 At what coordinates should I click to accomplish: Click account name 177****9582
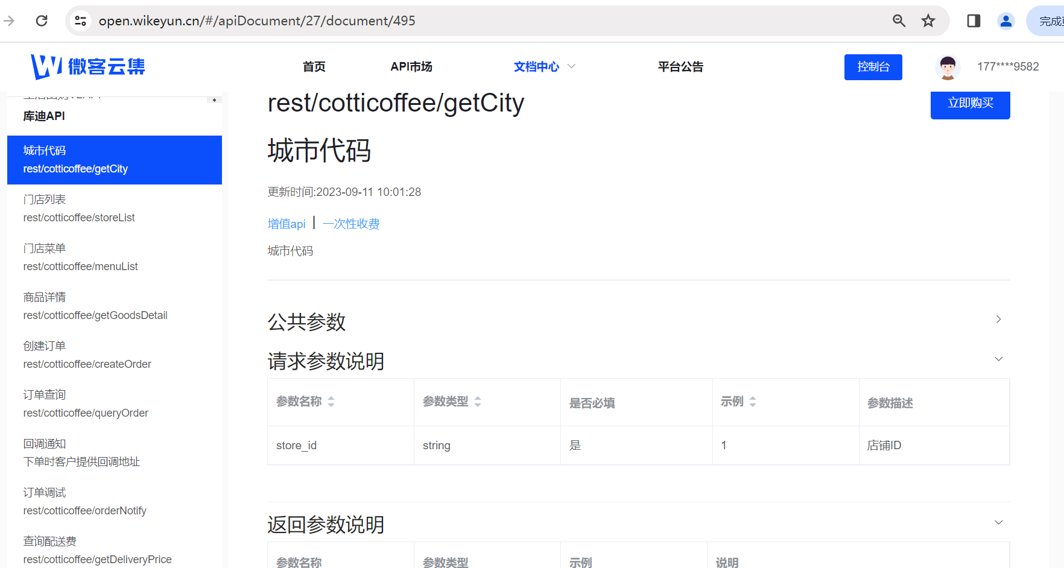click(1008, 67)
